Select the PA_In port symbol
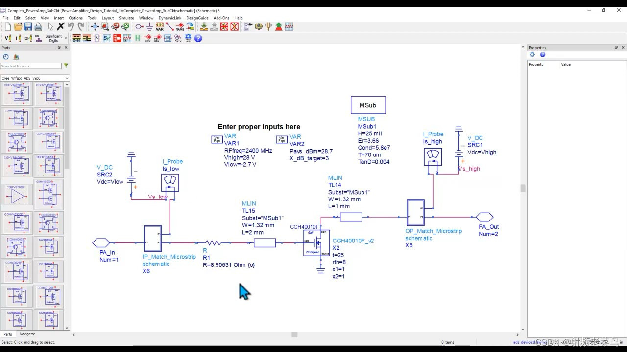 tap(101, 242)
